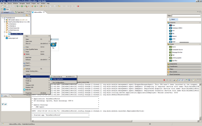202x126 pixels.
Task: Click in the palette Filter field
Action: point(186,16)
